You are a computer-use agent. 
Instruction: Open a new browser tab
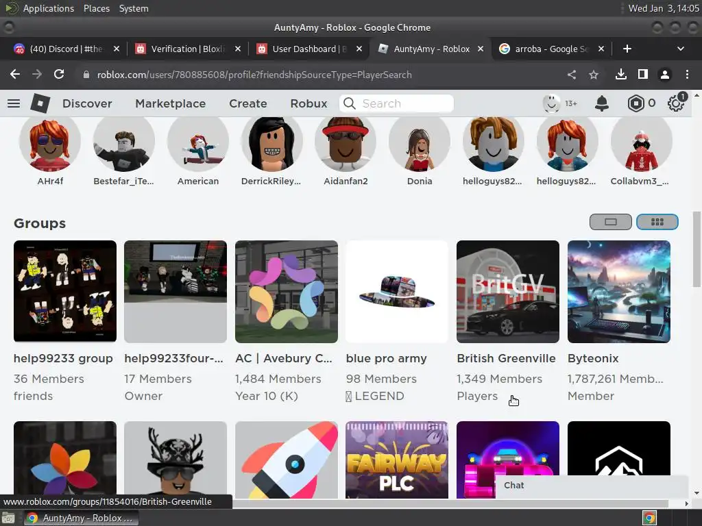pyautogui.click(x=627, y=49)
